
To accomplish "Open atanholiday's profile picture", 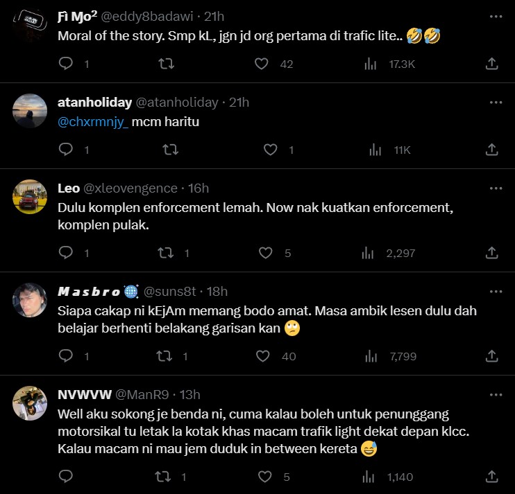I will 30,110.
